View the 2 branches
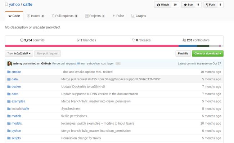This screenshot has height=143, width=234. [86, 40]
